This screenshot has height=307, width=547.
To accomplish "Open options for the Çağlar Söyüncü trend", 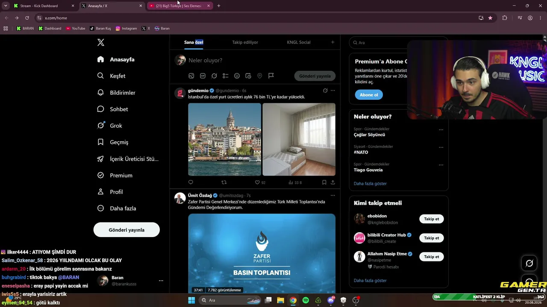I will coord(441,130).
